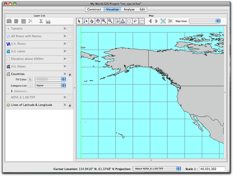Select the U.S. Lakes layer name
The image size is (233, 176).
pyautogui.click(x=18, y=51)
